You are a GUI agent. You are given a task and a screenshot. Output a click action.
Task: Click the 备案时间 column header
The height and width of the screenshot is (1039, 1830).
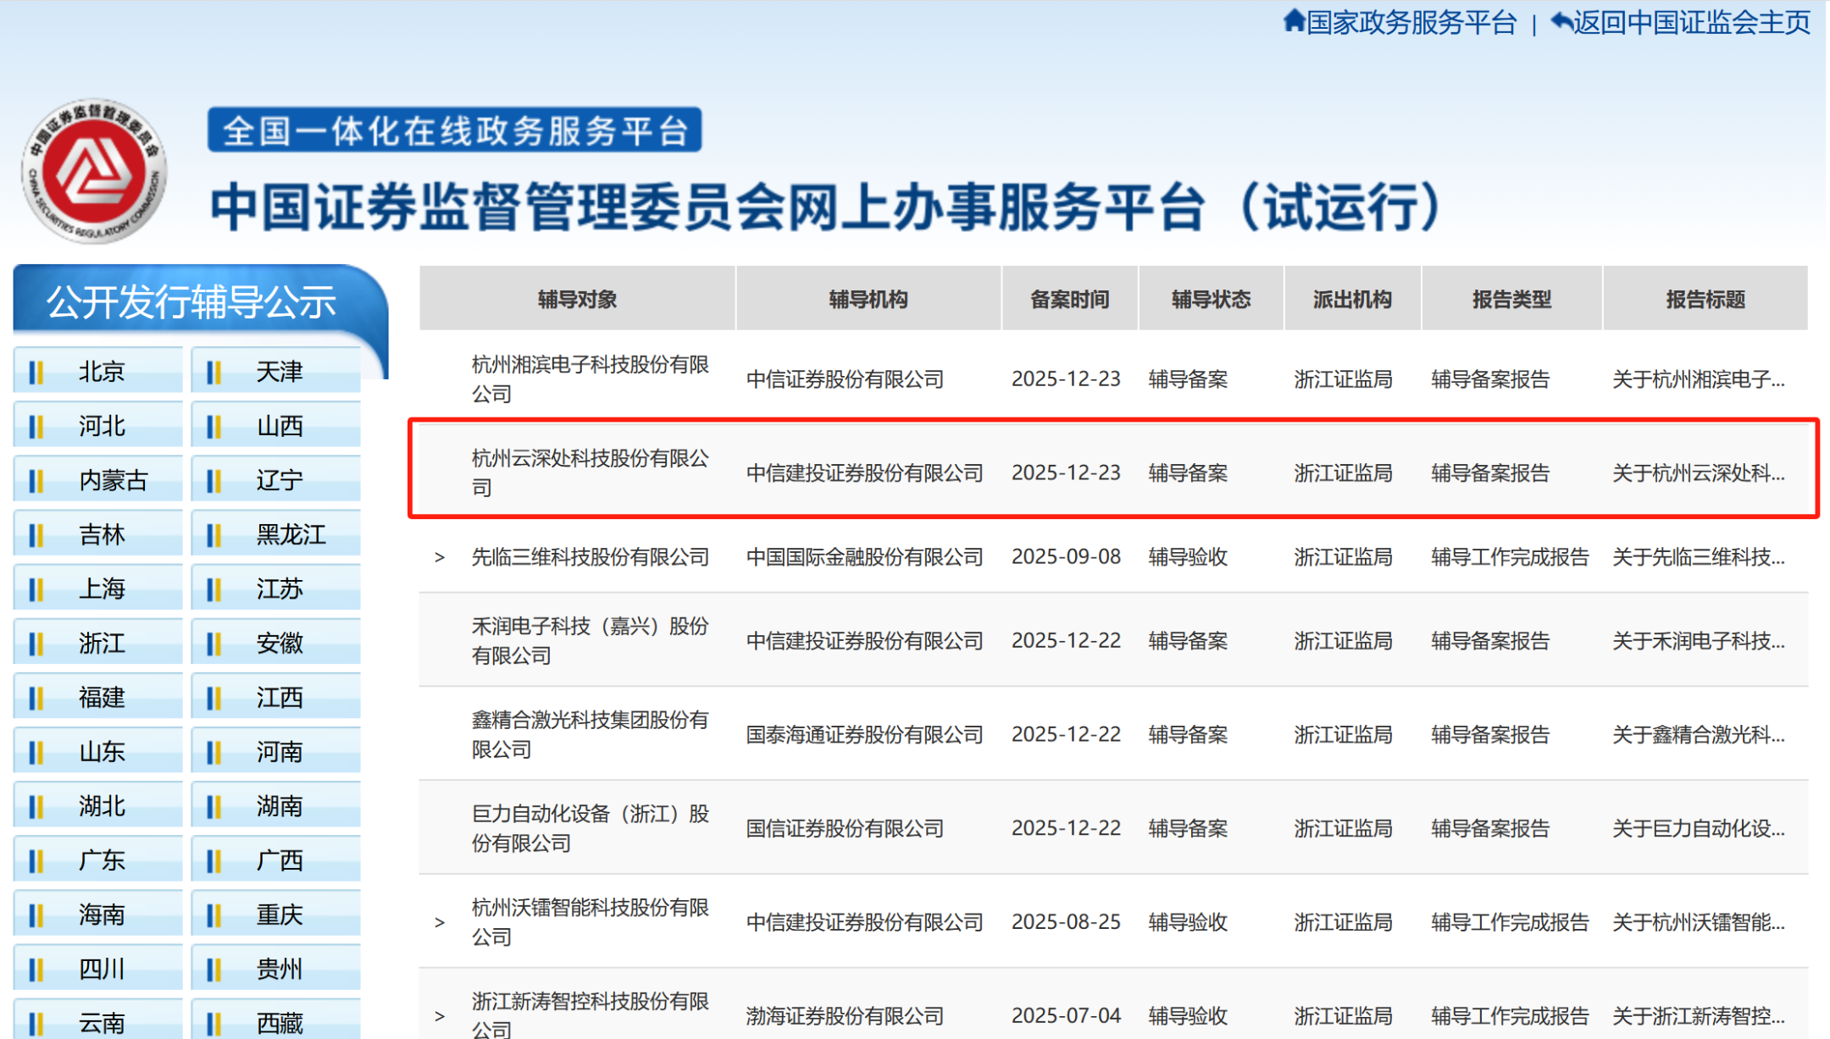(1069, 299)
